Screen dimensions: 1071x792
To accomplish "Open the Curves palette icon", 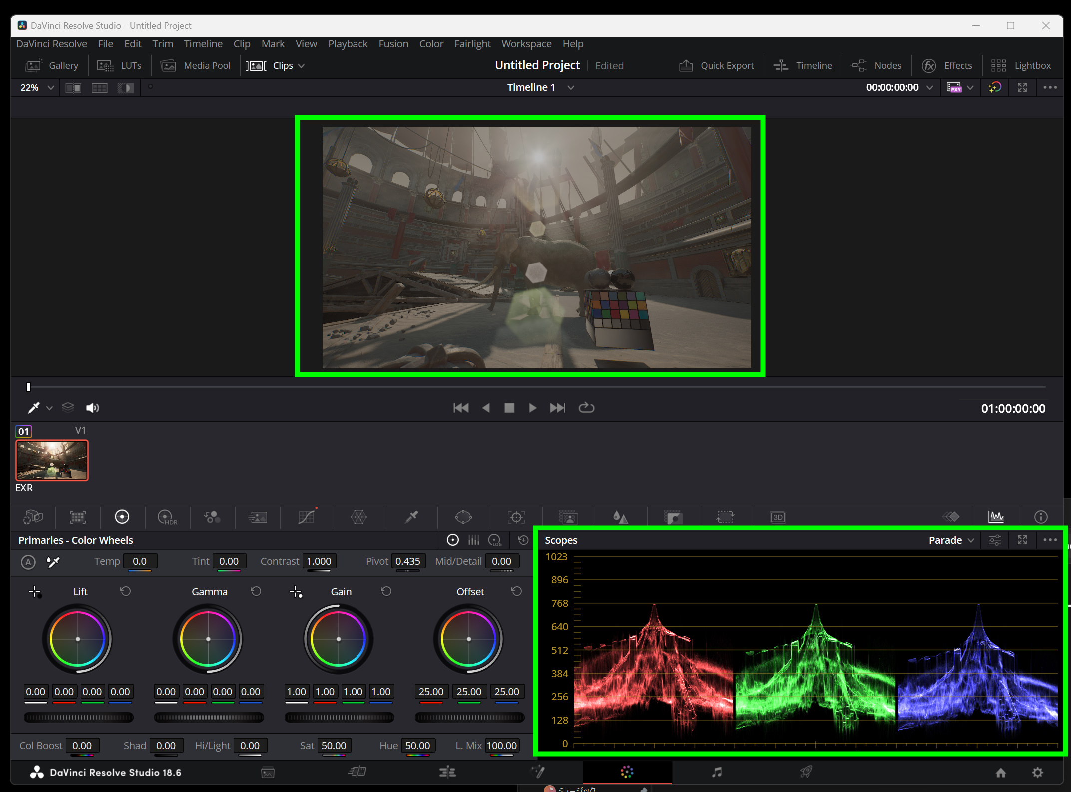I will [x=307, y=517].
